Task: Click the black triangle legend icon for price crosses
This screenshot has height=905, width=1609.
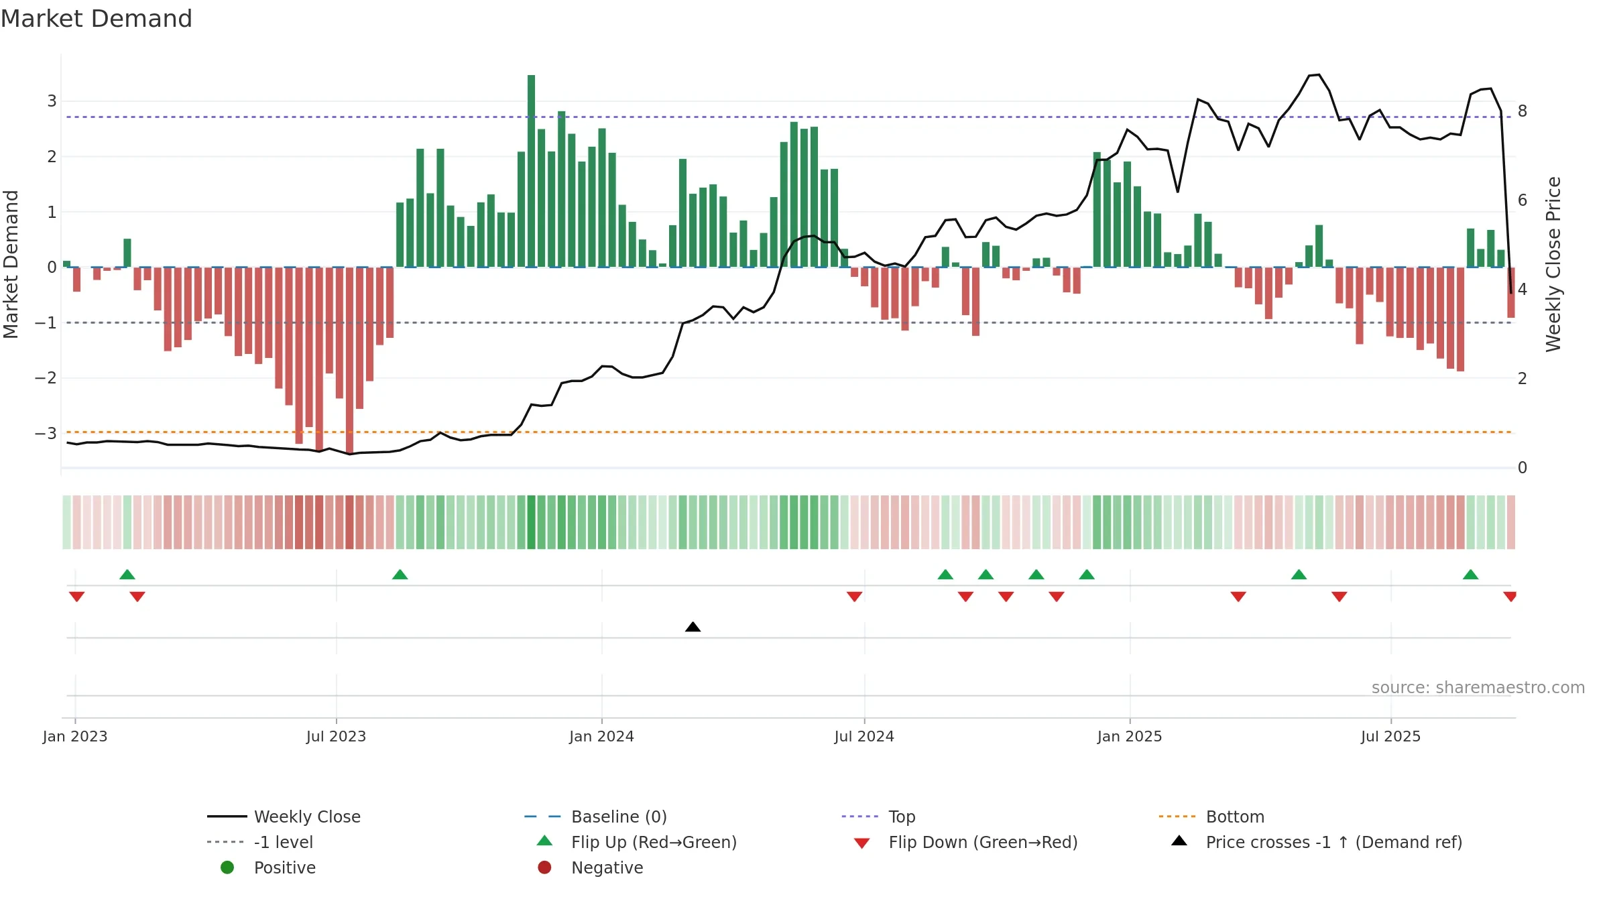Action: 1179,841
